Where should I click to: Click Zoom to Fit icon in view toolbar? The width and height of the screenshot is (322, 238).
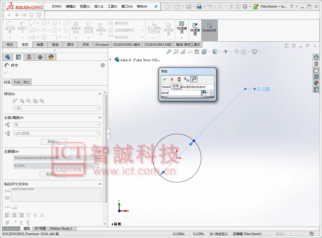click(x=169, y=52)
